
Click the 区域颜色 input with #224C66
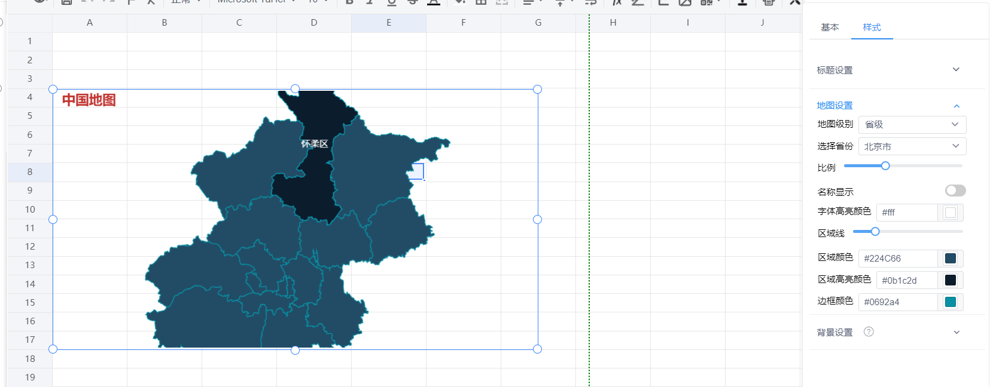pos(898,259)
